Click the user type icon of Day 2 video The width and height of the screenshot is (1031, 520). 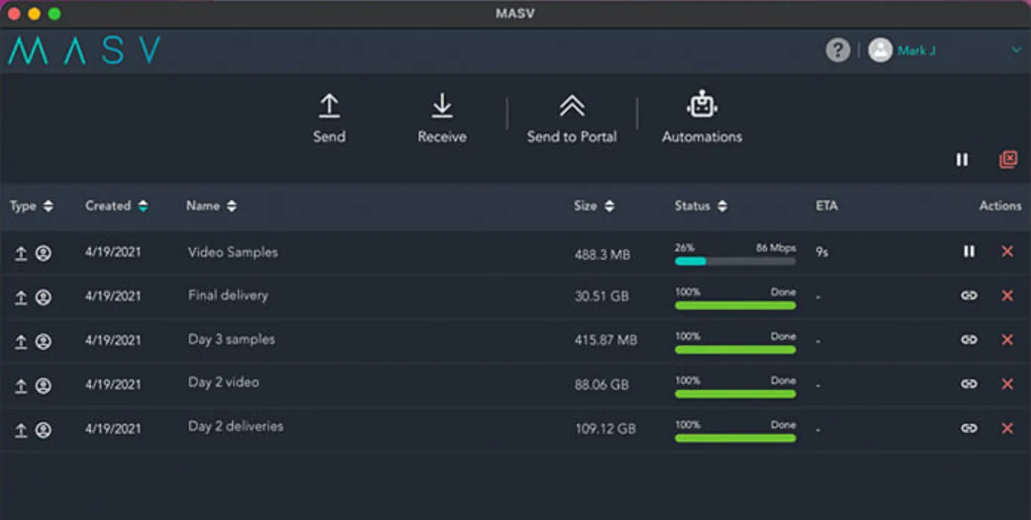[43, 386]
